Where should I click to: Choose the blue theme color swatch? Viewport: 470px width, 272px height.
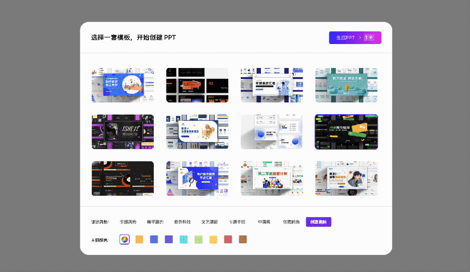click(x=154, y=239)
